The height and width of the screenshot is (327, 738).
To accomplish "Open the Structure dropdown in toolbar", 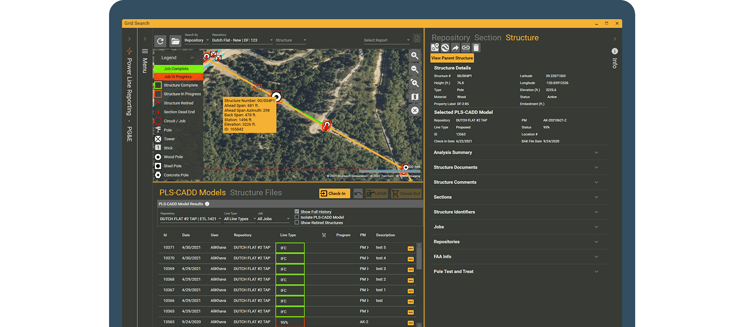I will [x=291, y=40].
